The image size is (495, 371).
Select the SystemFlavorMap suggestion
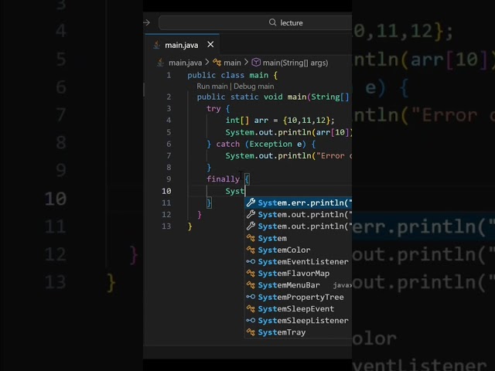[299, 273]
